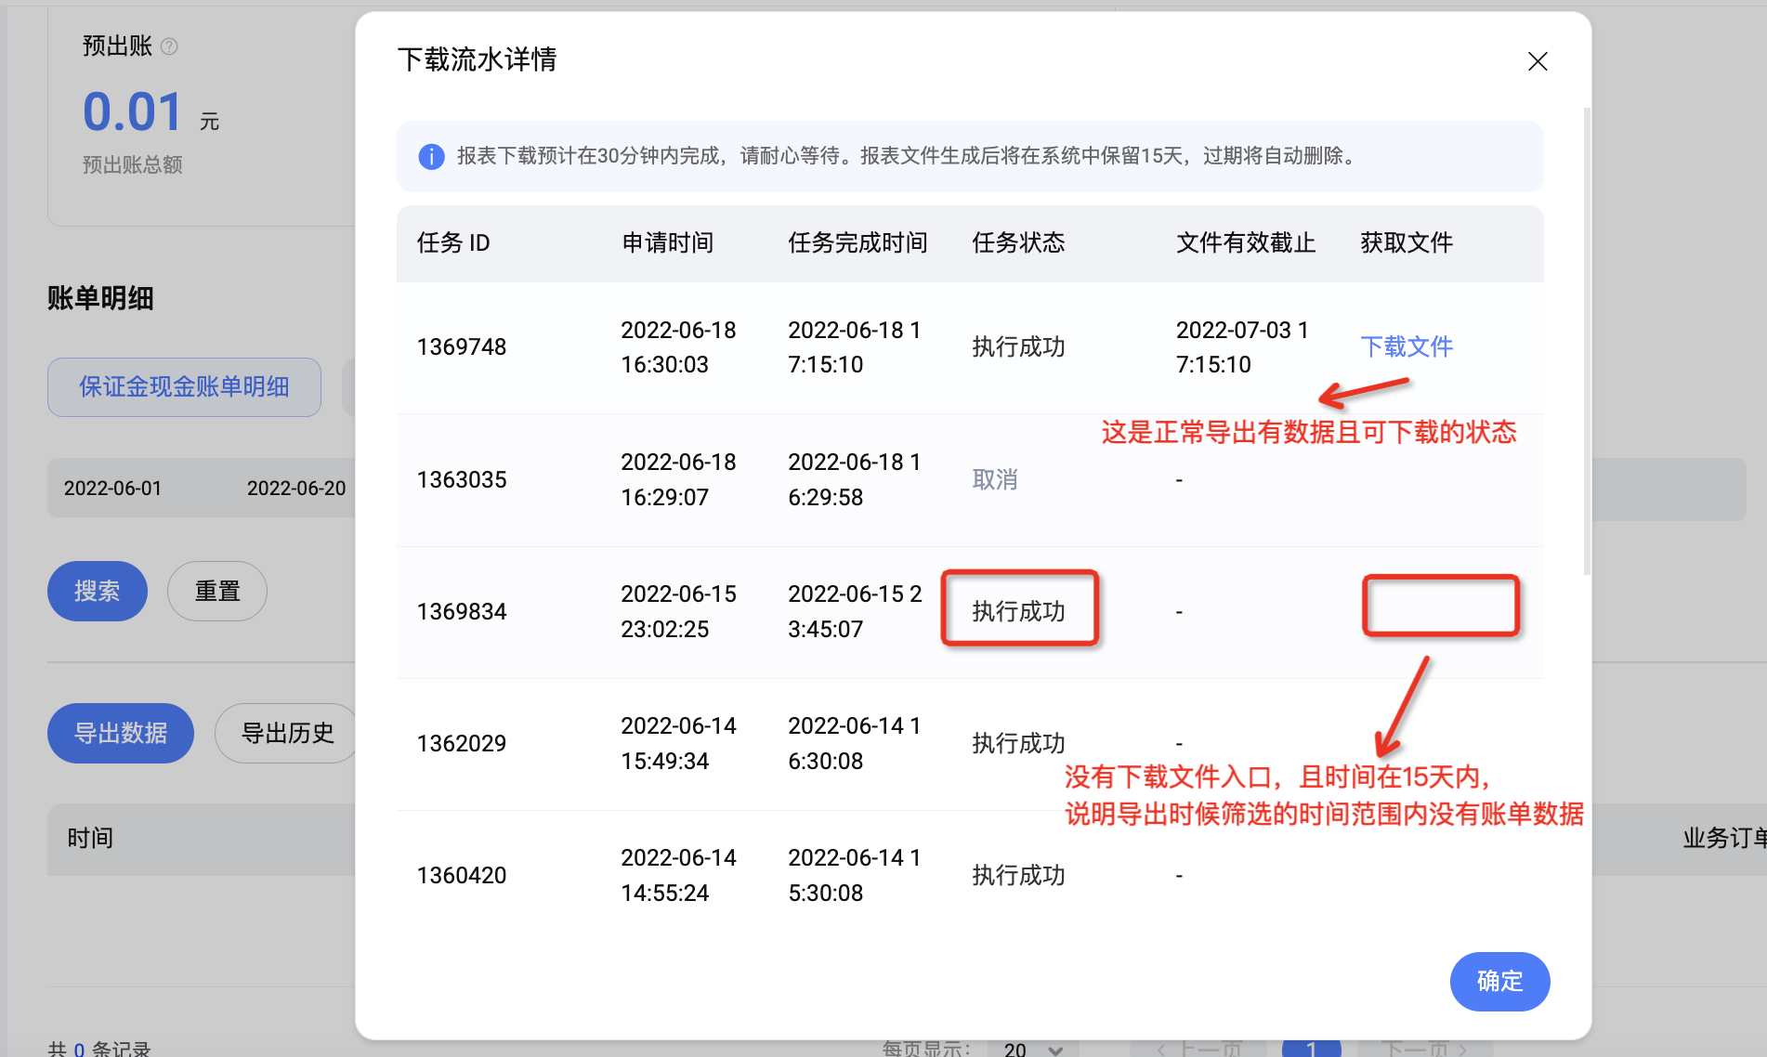The image size is (1767, 1057).
Task: Click the 文件有效截止 column header
Action: coord(1246,242)
